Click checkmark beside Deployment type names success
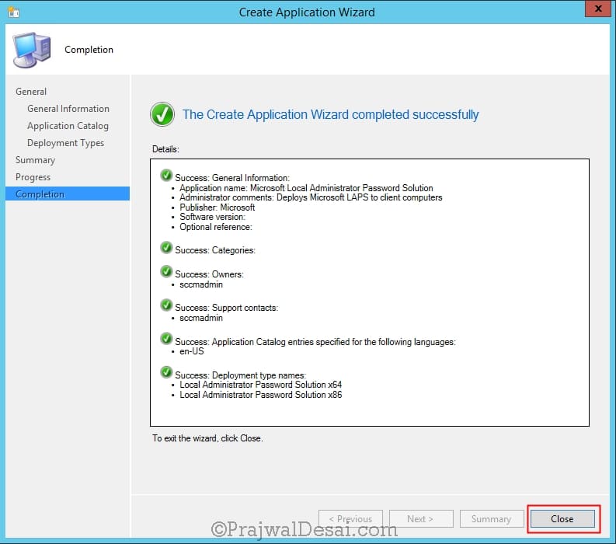 click(166, 372)
